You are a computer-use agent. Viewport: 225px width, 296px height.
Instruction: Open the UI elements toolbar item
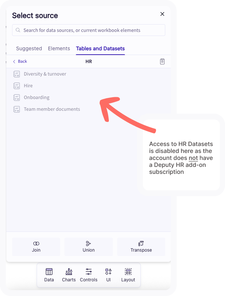tap(108, 275)
